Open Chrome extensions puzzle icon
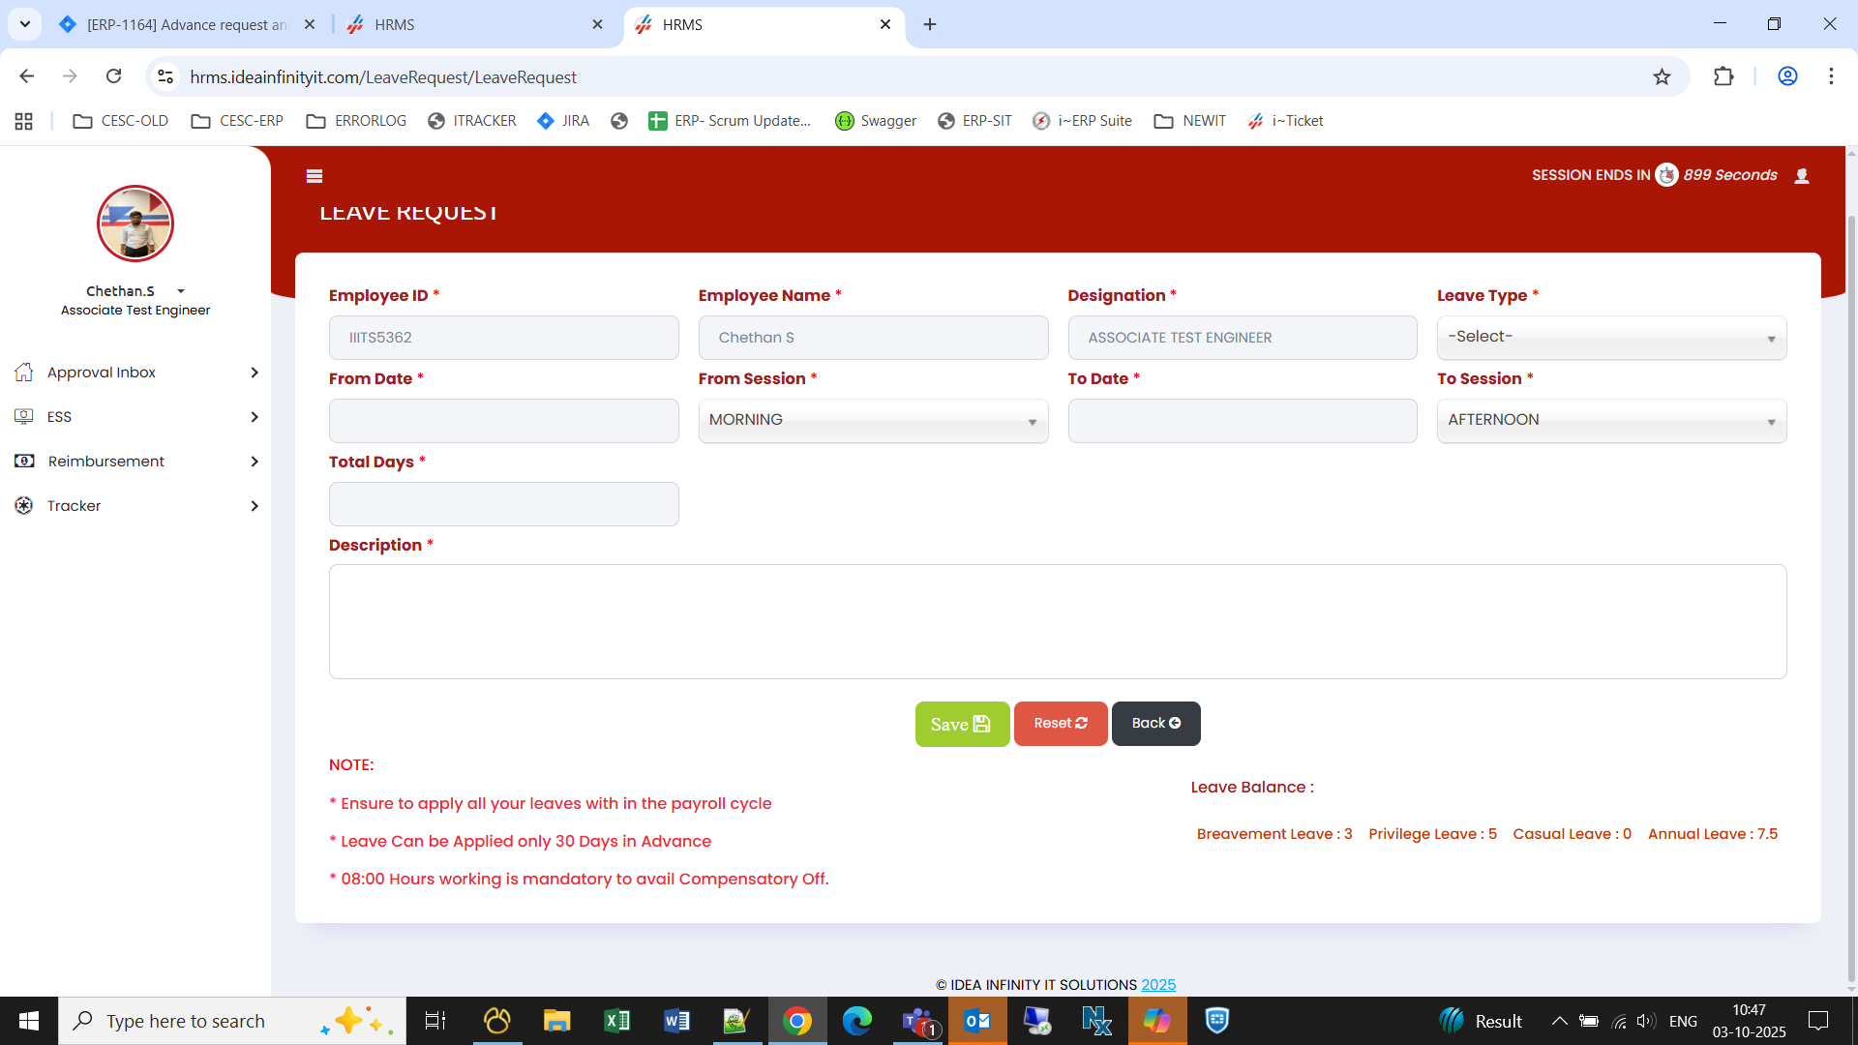The height and width of the screenshot is (1045, 1858). point(1723,77)
